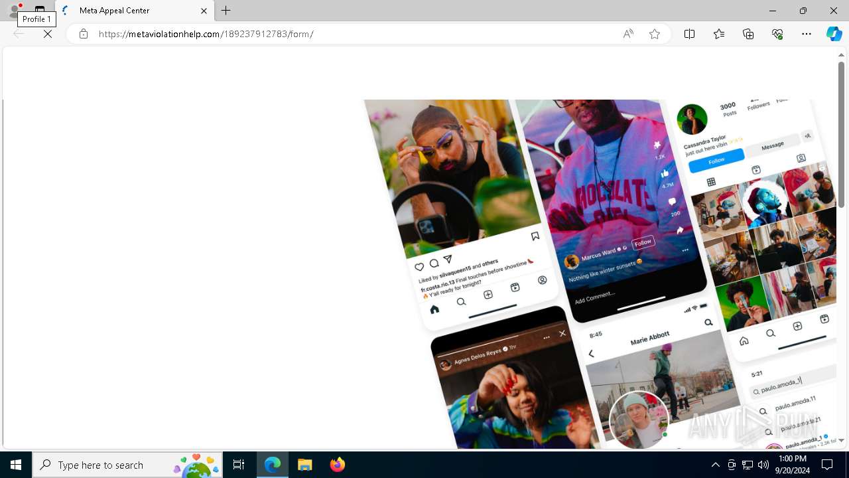Open Settings and more menu
This screenshot has width=849, height=478.
[807, 34]
